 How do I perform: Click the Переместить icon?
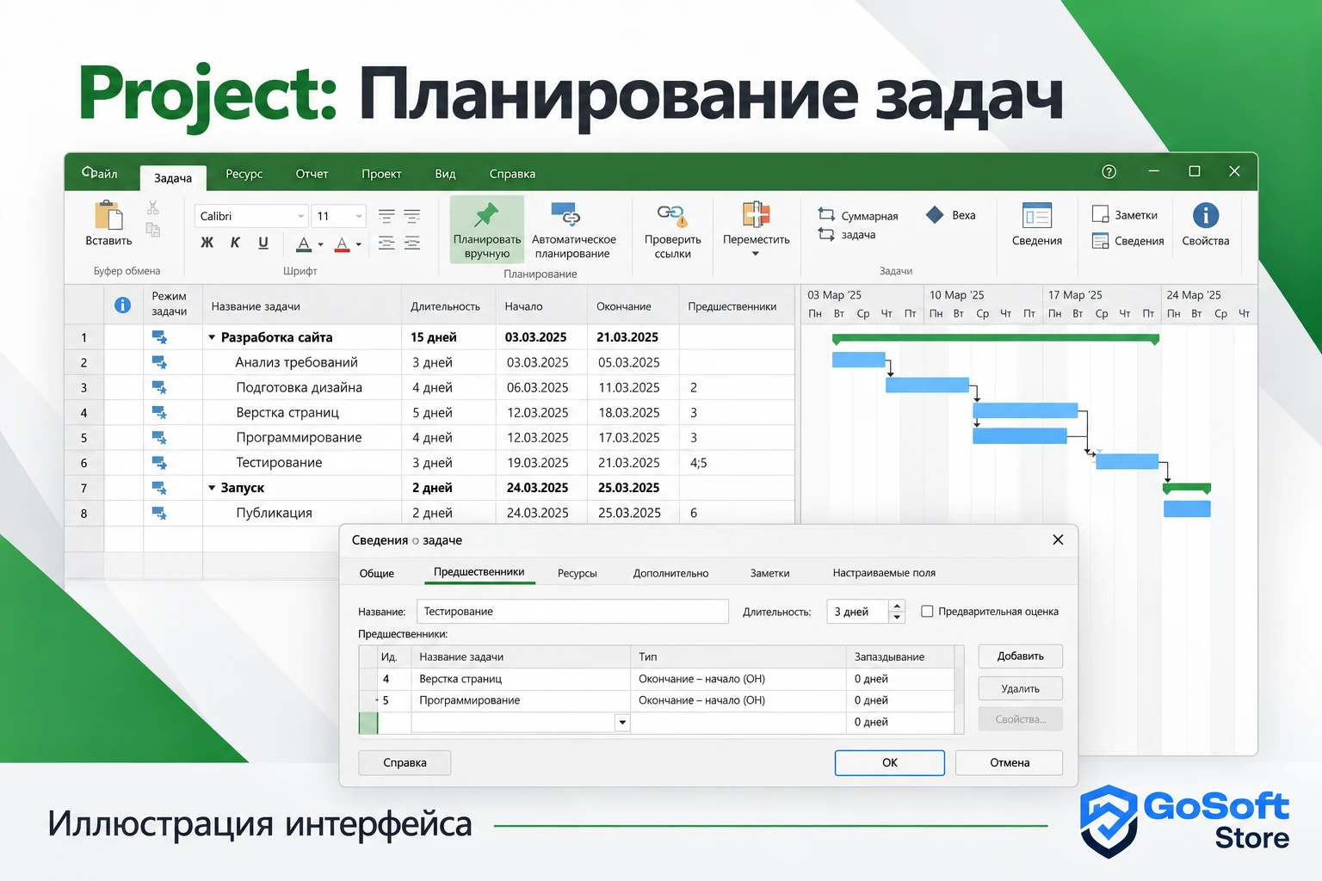[x=756, y=213]
